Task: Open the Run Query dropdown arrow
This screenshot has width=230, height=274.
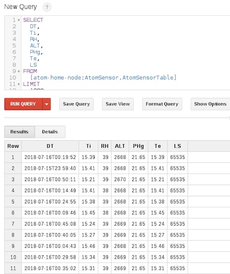Action: (x=46, y=104)
